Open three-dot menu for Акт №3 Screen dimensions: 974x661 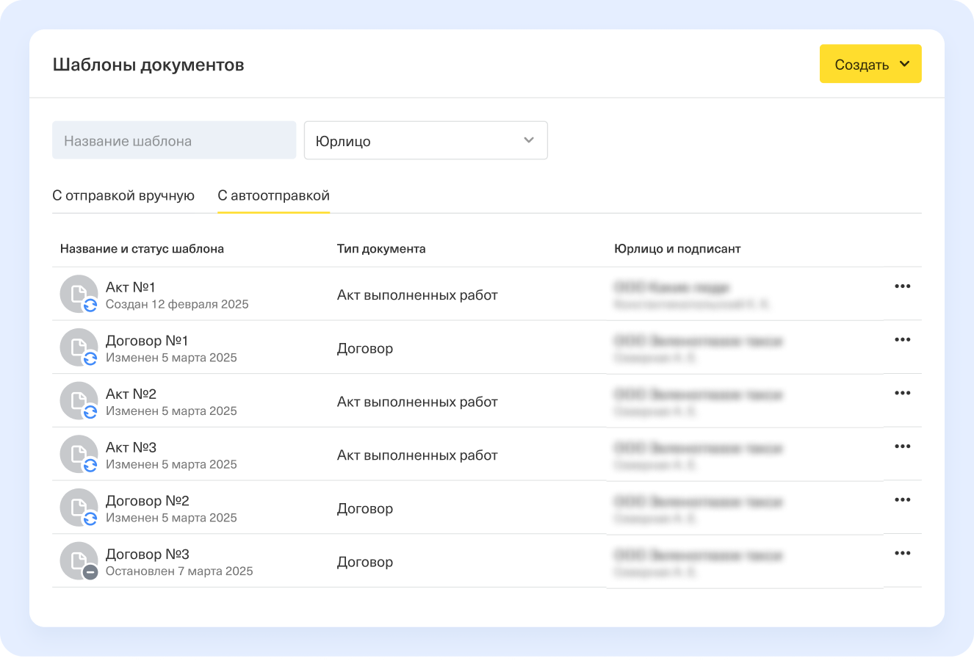[902, 447]
